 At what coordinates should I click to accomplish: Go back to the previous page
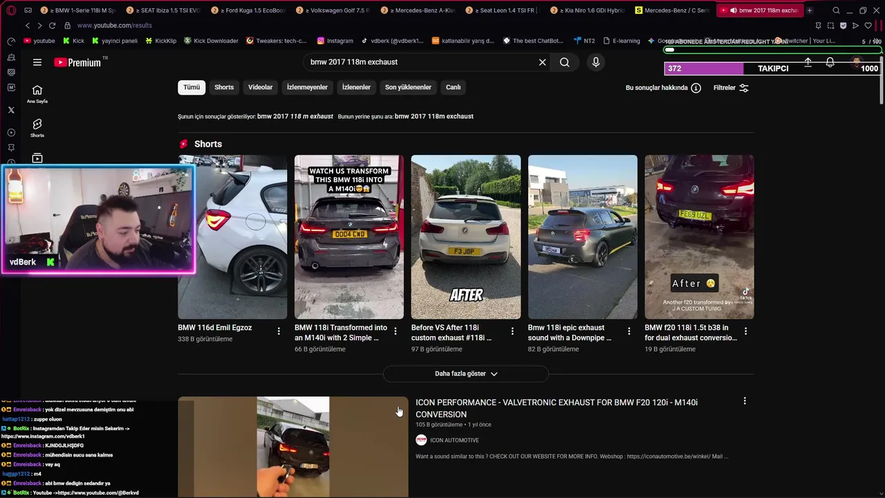point(28,26)
